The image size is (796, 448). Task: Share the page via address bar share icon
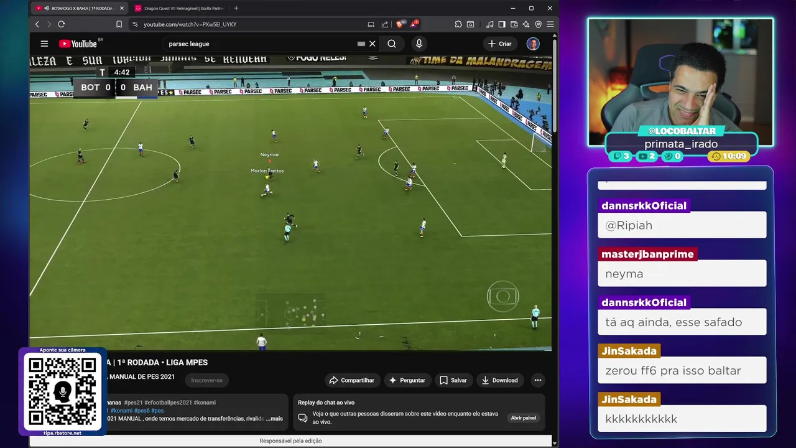tap(384, 24)
